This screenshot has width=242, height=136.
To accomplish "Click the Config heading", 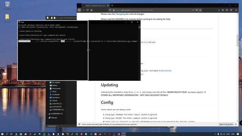I will point(107,102).
